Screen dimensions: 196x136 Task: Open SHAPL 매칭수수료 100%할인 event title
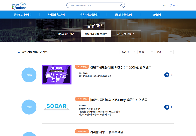tap(121, 67)
